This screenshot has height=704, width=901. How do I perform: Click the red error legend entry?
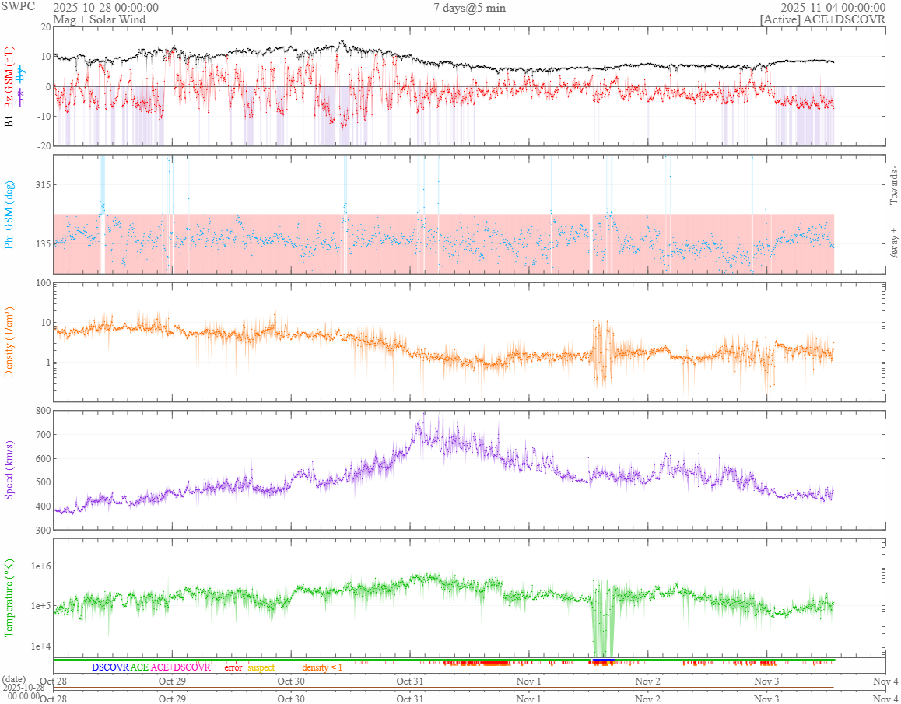tap(233, 667)
